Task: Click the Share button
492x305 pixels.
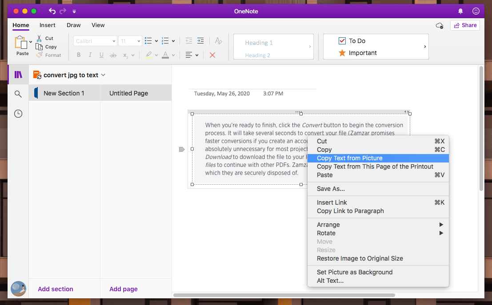Action: [x=465, y=25]
